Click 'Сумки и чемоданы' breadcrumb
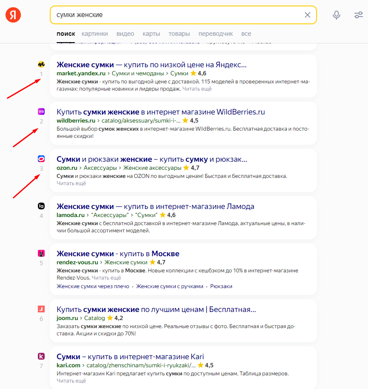This screenshot has width=368, height=389. coord(138,73)
